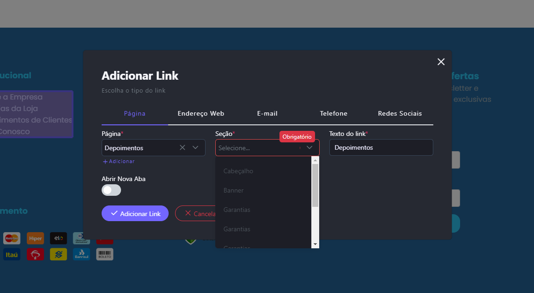The width and height of the screenshot is (534, 293).
Task: Expand the Página dropdown chevron
Action: (x=195, y=147)
